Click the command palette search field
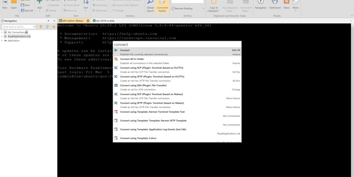 [x=177, y=44]
